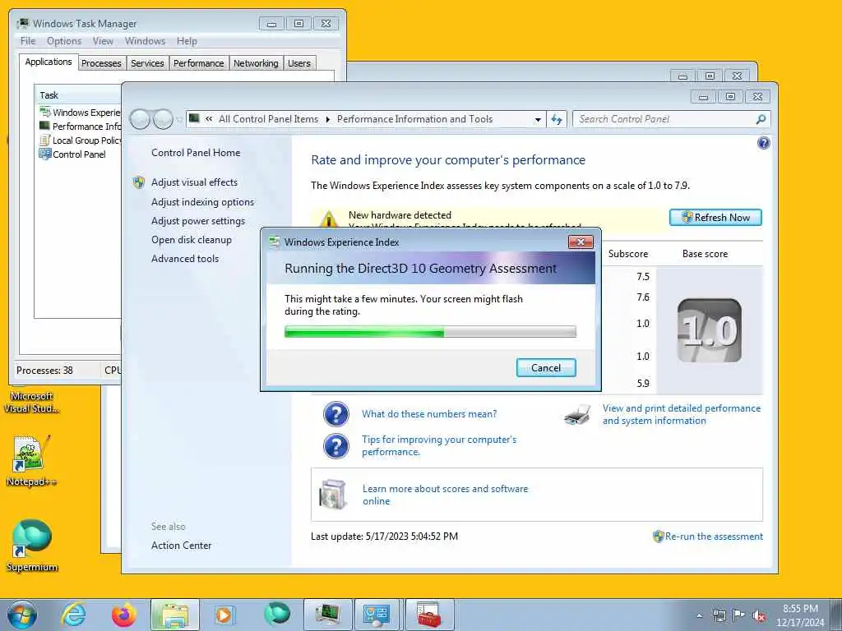The width and height of the screenshot is (842, 631).
Task: Open recent pages dropdown arrow near navigation
Action: point(178,119)
